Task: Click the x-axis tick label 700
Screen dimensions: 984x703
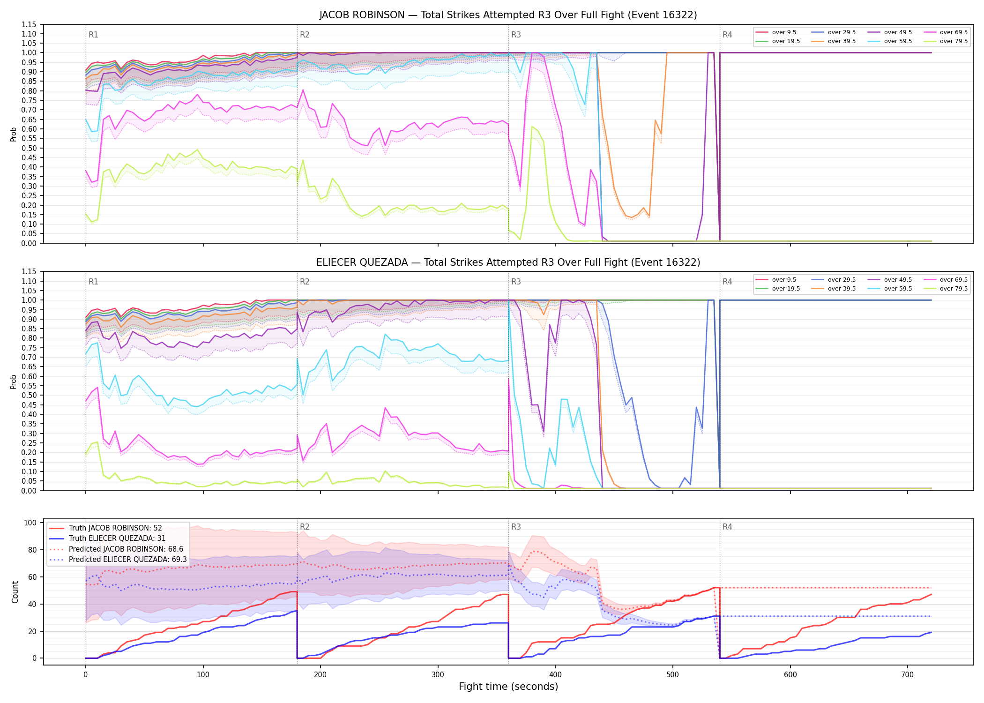Action: [908, 675]
